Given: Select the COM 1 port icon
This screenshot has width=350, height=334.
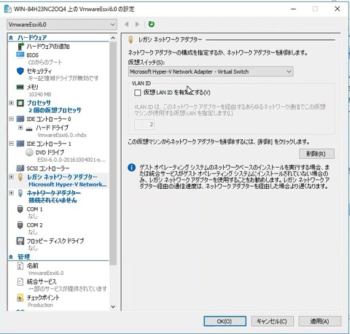Looking at the screenshot, I should 20,209.
